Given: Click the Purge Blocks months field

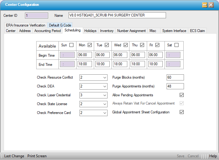Looking at the screenshot, I should pos(175,77).
